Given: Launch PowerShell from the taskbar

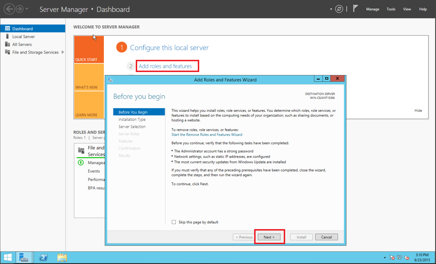Looking at the screenshot, I should click(x=44, y=257).
